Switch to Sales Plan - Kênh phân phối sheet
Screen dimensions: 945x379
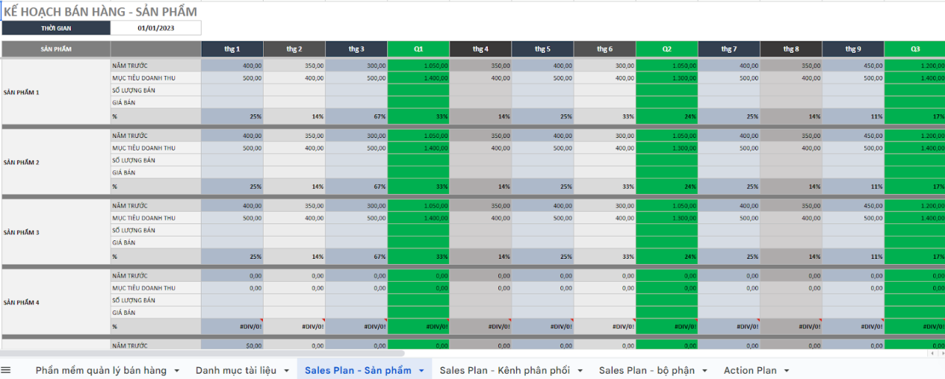504,370
